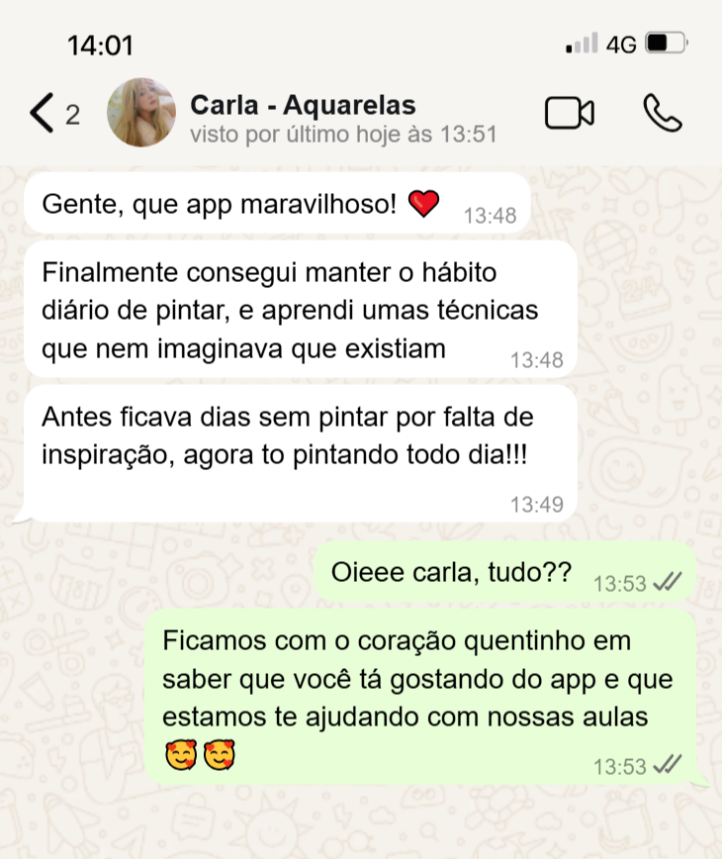Select the 'Ficamos com o coração quentinho' message
This screenshot has height=859, width=722.
420,697
